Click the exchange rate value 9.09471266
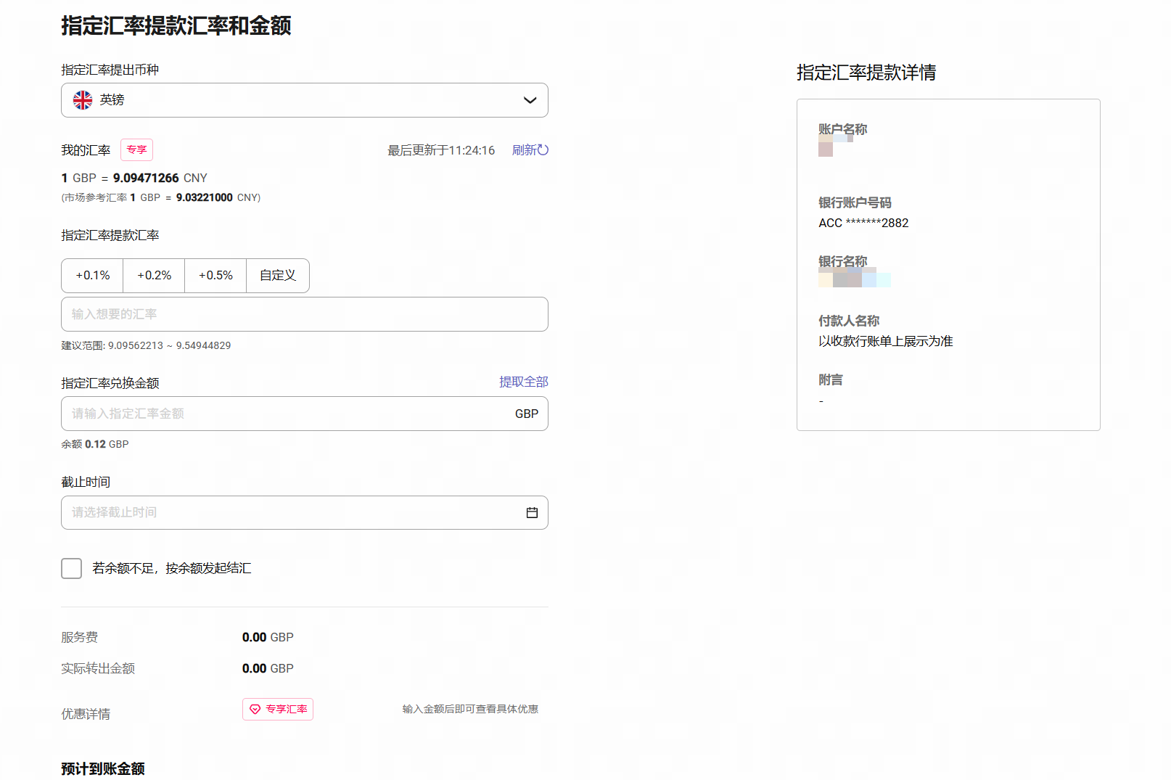This screenshot has height=780, width=1171. [146, 178]
